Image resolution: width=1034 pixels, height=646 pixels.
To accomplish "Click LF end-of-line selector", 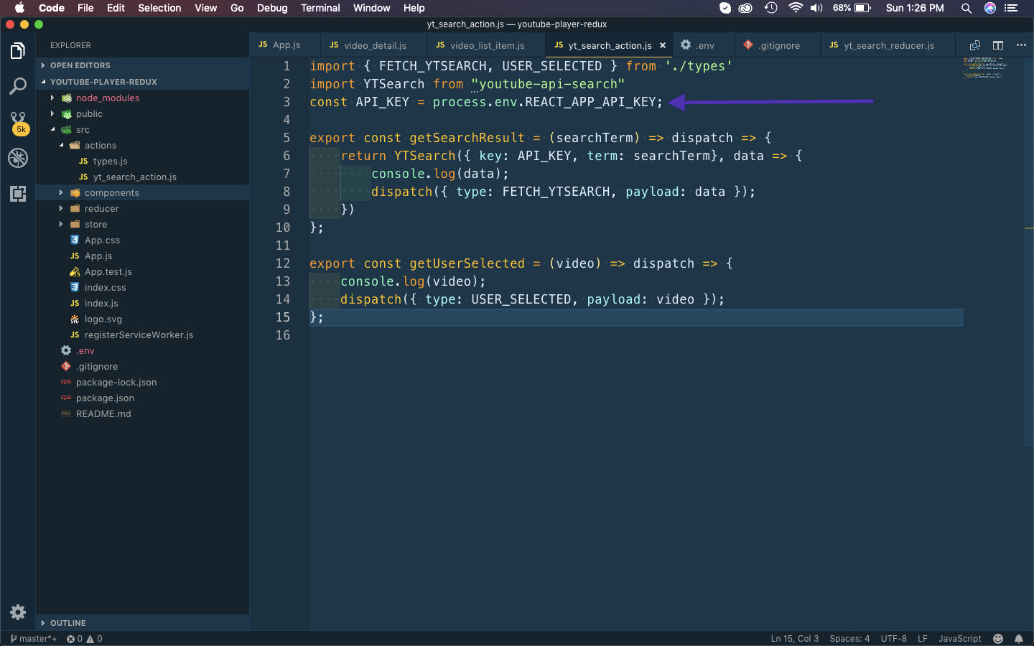I will point(923,639).
